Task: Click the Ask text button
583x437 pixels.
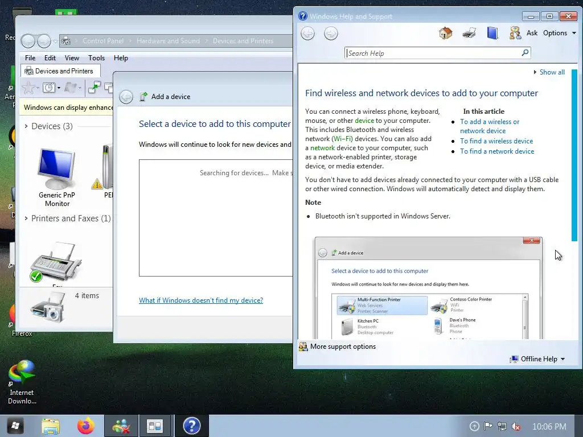Action: point(532,33)
